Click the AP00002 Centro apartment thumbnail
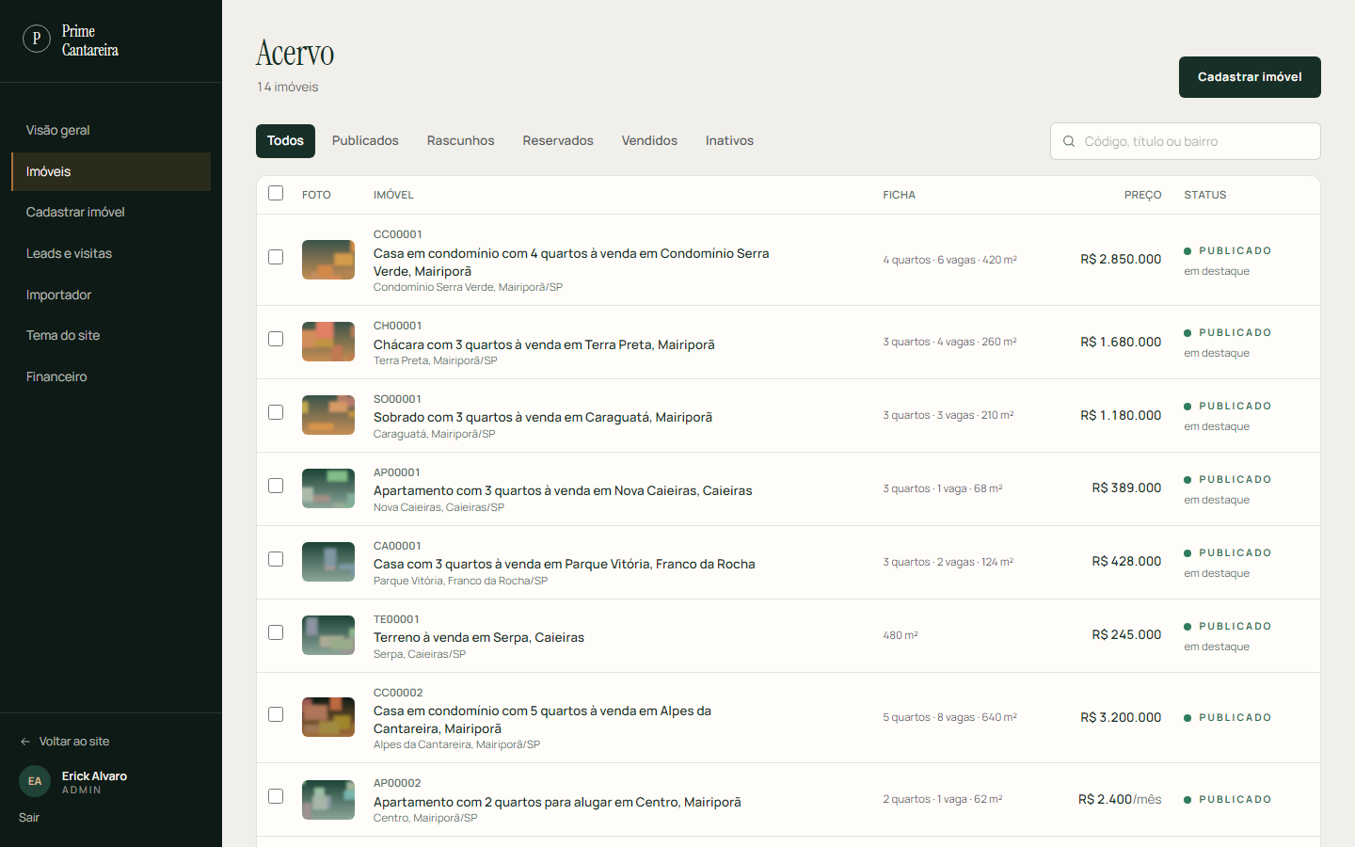The image size is (1355, 847). click(328, 800)
